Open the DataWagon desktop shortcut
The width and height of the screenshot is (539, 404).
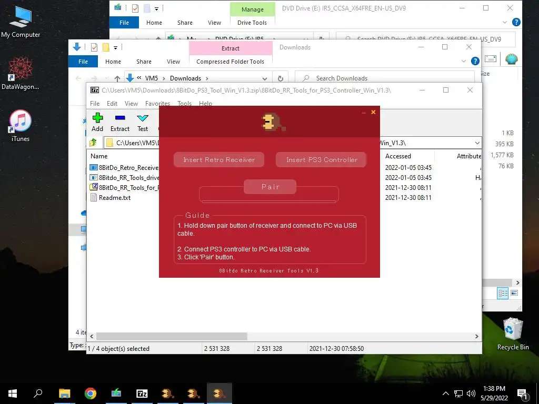click(x=21, y=73)
